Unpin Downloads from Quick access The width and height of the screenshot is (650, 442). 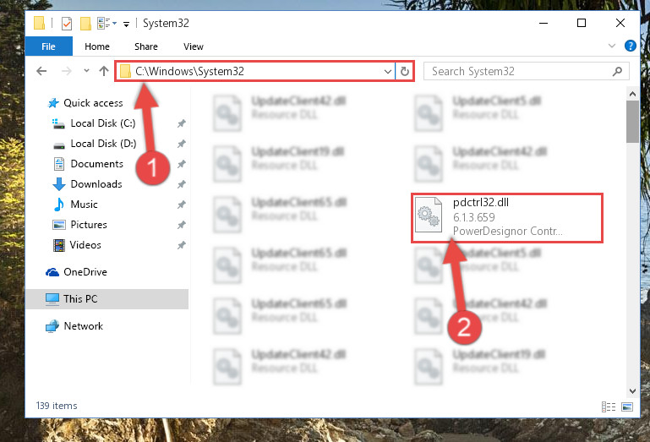(x=181, y=184)
